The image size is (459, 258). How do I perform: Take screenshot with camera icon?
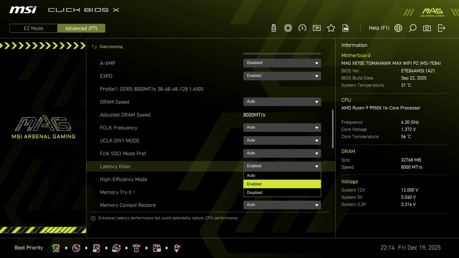[427, 28]
